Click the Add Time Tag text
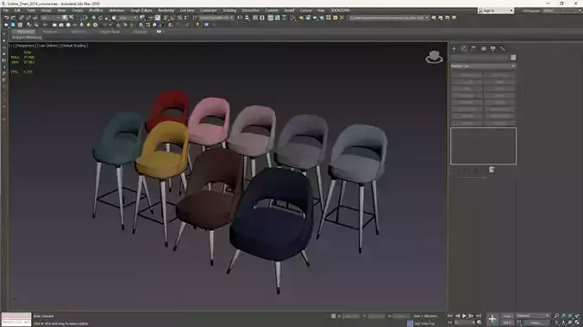This screenshot has width=583, height=327. coord(424,324)
